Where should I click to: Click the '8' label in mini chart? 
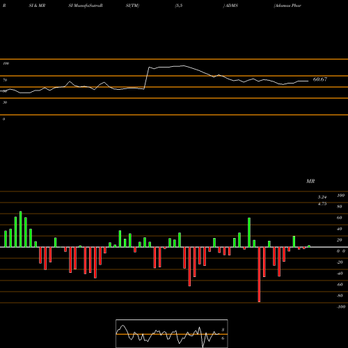[223, 330]
